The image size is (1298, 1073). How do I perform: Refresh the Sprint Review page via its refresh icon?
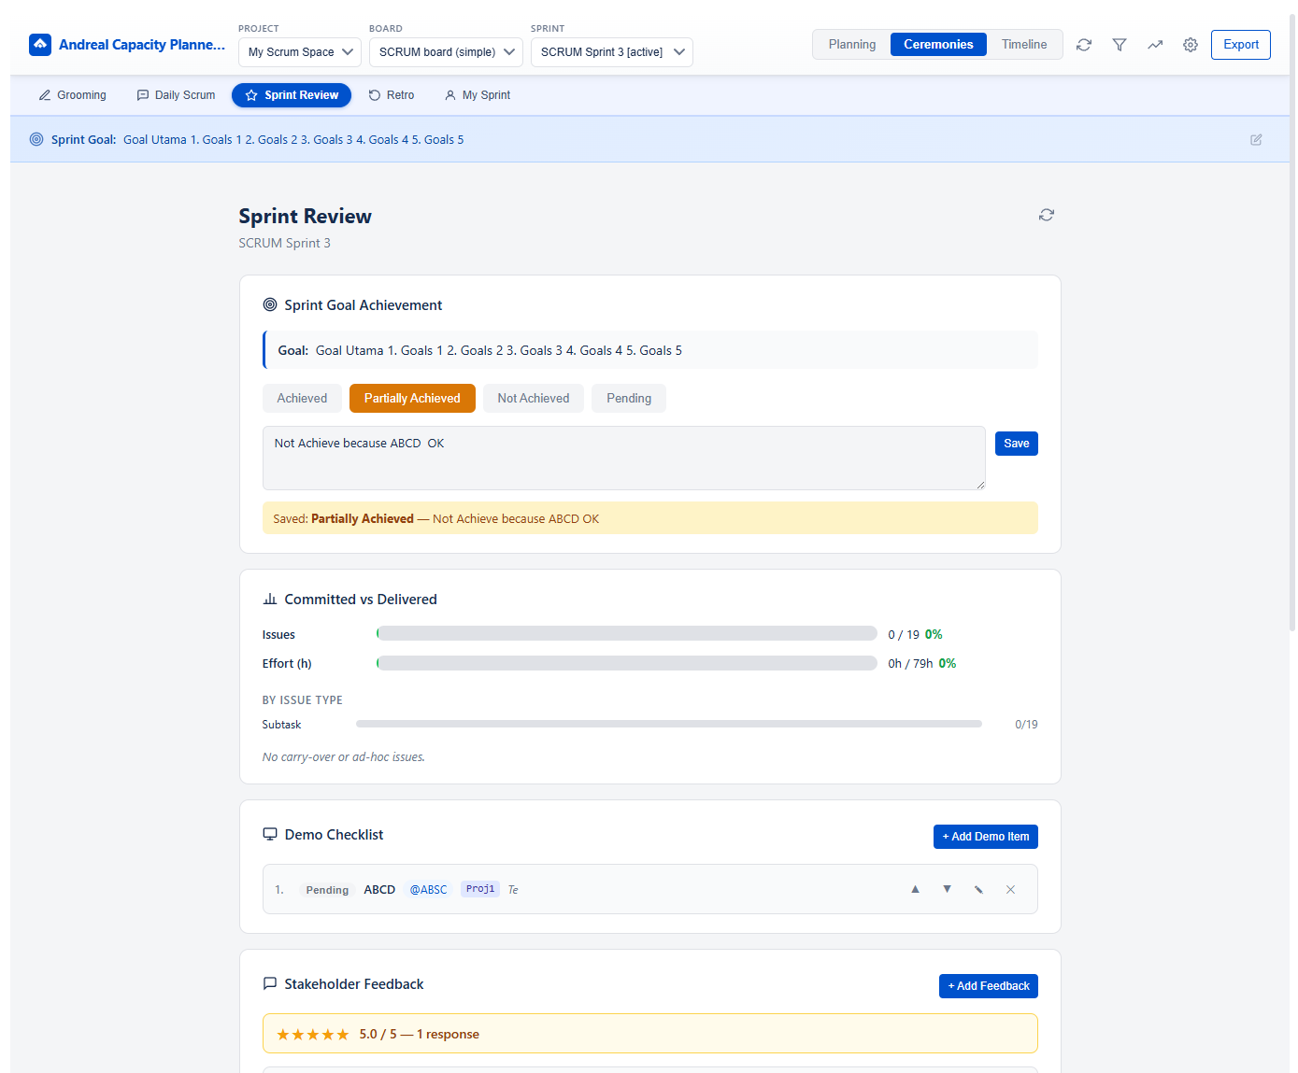(x=1046, y=215)
